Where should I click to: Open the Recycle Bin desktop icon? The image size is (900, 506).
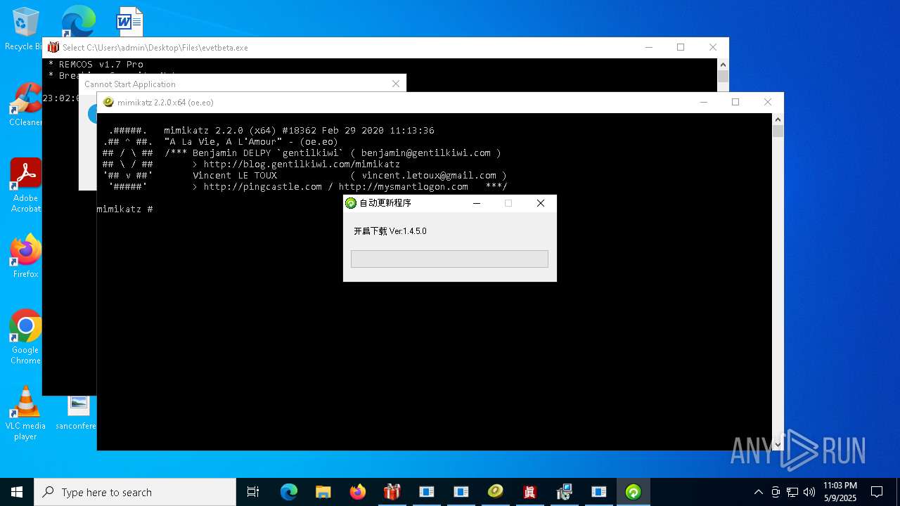point(25,28)
